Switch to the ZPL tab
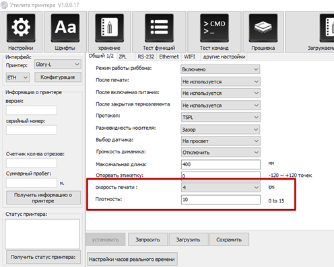This screenshot has width=334, height=267. pyautogui.click(x=123, y=56)
